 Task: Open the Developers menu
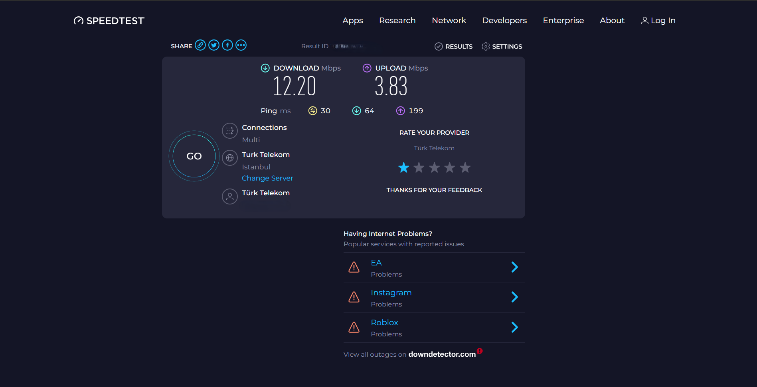coord(504,20)
